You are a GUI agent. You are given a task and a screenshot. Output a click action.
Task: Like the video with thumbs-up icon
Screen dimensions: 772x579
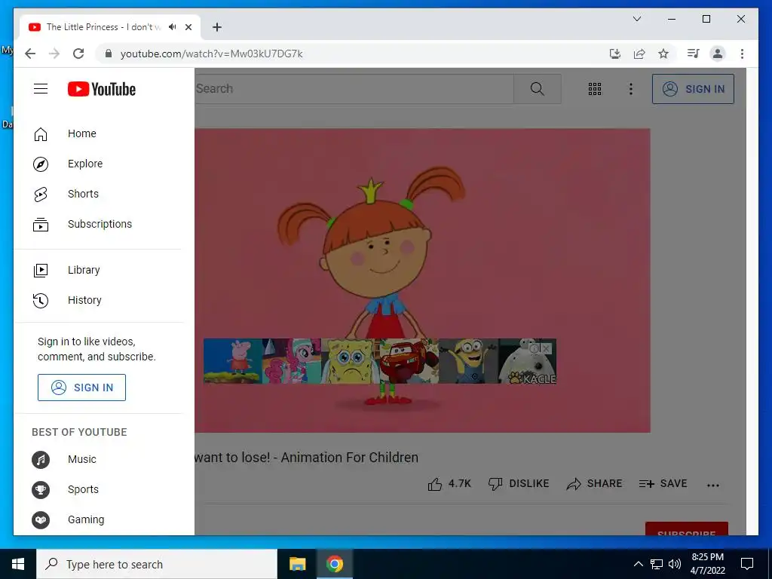point(449,484)
